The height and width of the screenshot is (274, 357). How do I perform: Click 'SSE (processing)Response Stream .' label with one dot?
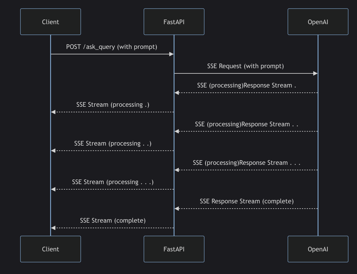(x=246, y=85)
